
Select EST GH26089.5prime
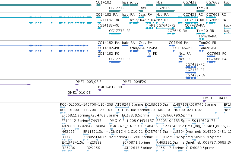(x=200, y=148)
